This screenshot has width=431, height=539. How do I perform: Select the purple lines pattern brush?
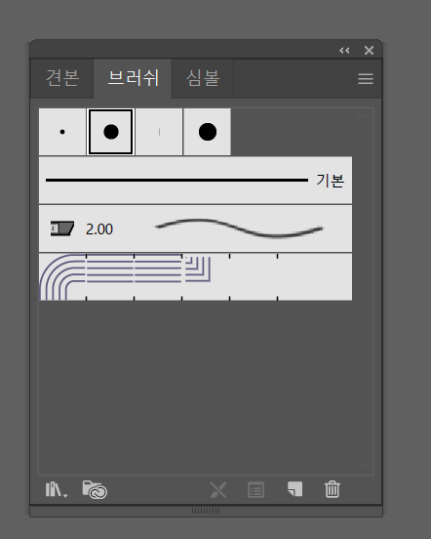[196, 277]
